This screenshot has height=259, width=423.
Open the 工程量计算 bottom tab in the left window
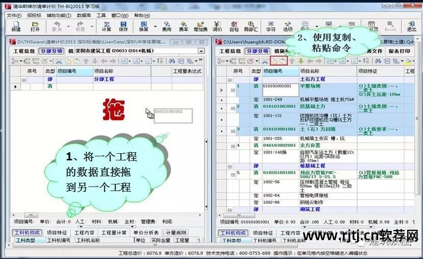(x=114, y=233)
